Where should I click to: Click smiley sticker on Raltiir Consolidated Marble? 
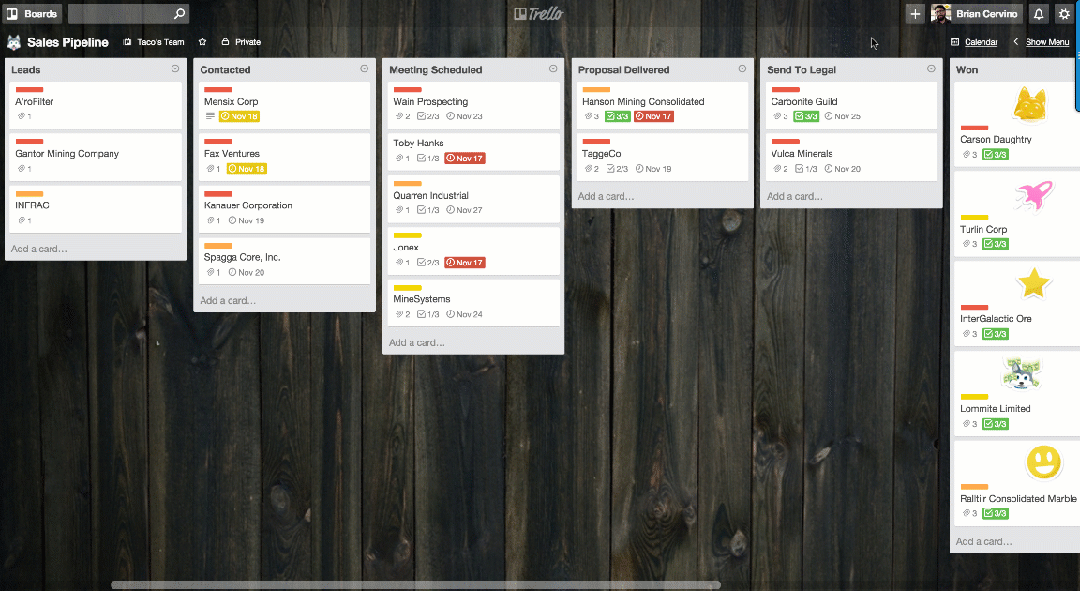pyautogui.click(x=1044, y=462)
